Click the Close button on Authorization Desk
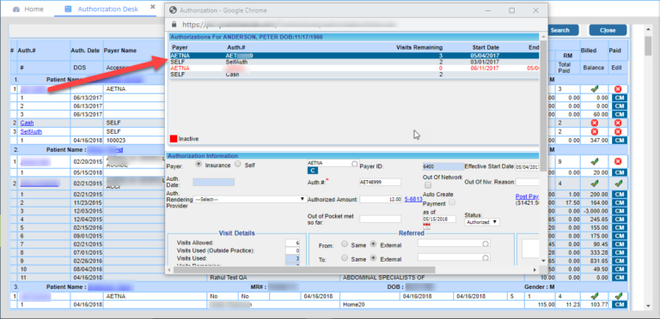Screen dimensions: 660x319 point(608,30)
